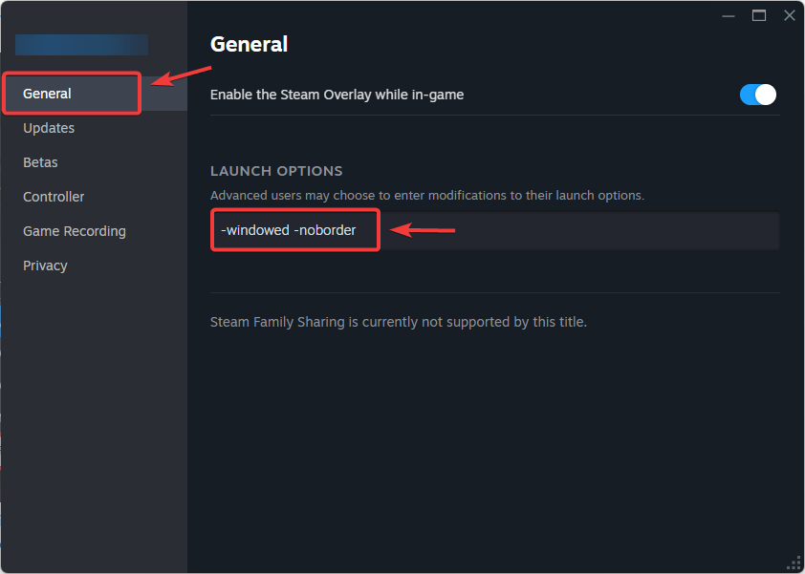Click the launch options text field
The width and height of the screenshot is (805, 574).
click(574, 230)
